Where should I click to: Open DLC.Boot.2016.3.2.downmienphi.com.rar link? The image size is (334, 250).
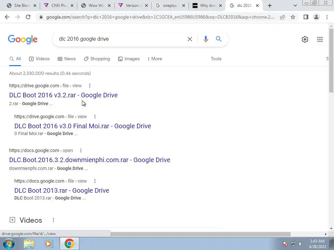point(90,160)
